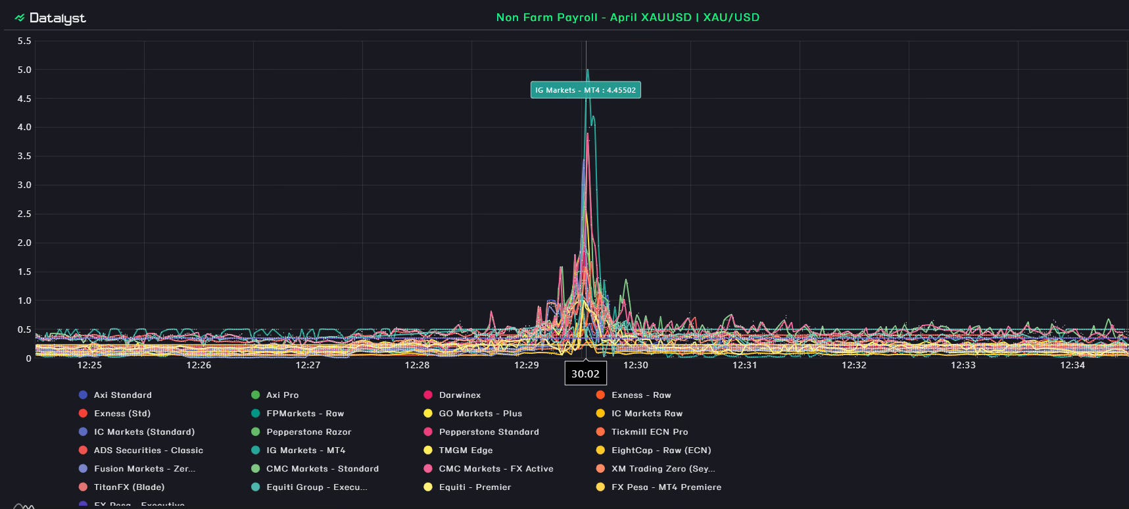Click the red ADS Securities color dot
The image size is (1129, 509).
[x=83, y=450]
